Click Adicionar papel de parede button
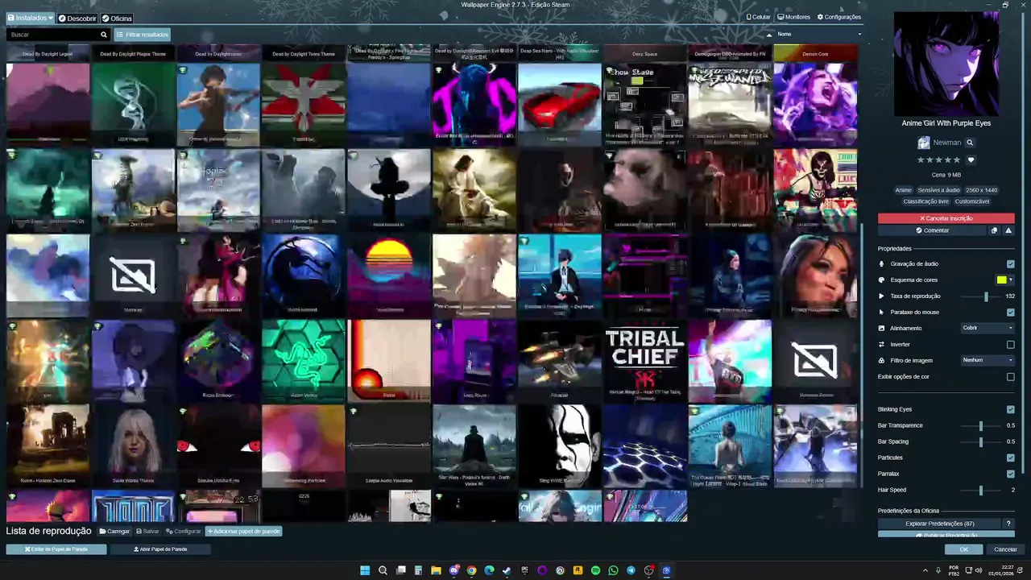 (243, 532)
